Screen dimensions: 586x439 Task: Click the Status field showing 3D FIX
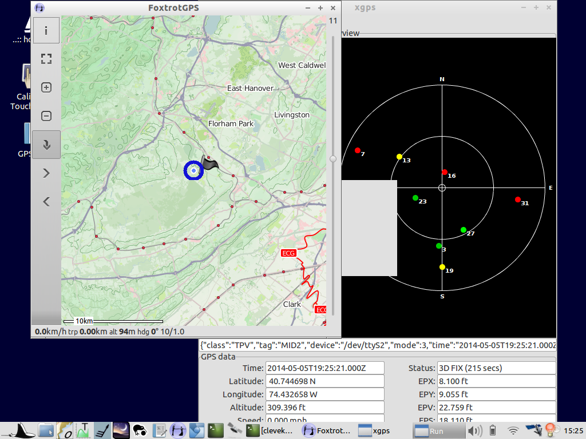[x=496, y=368]
